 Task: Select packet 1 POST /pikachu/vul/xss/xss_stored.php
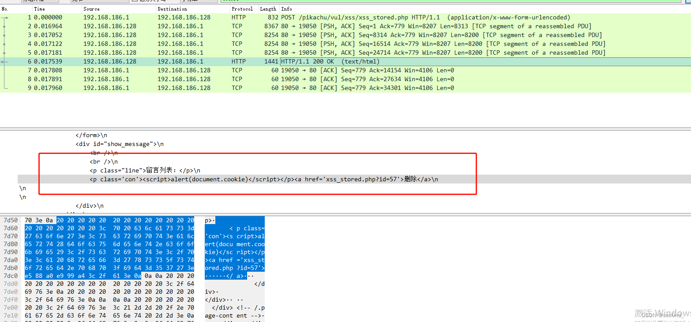click(x=345, y=18)
